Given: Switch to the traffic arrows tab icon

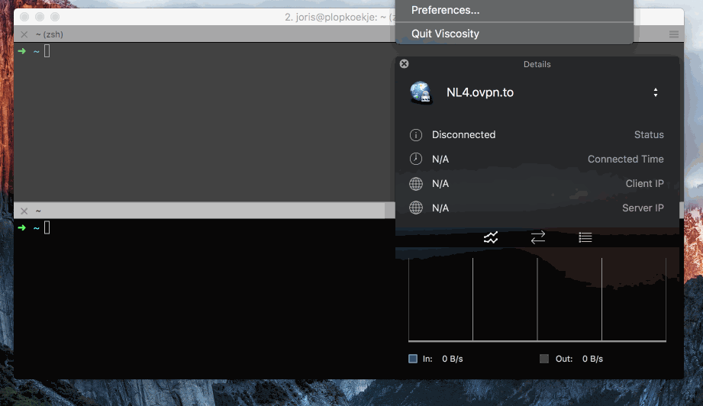Looking at the screenshot, I should coord(538,237).
